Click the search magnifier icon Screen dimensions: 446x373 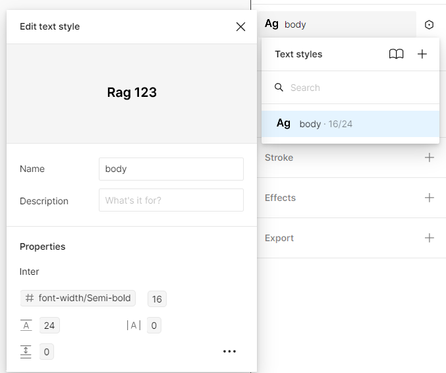click(279, 88)
